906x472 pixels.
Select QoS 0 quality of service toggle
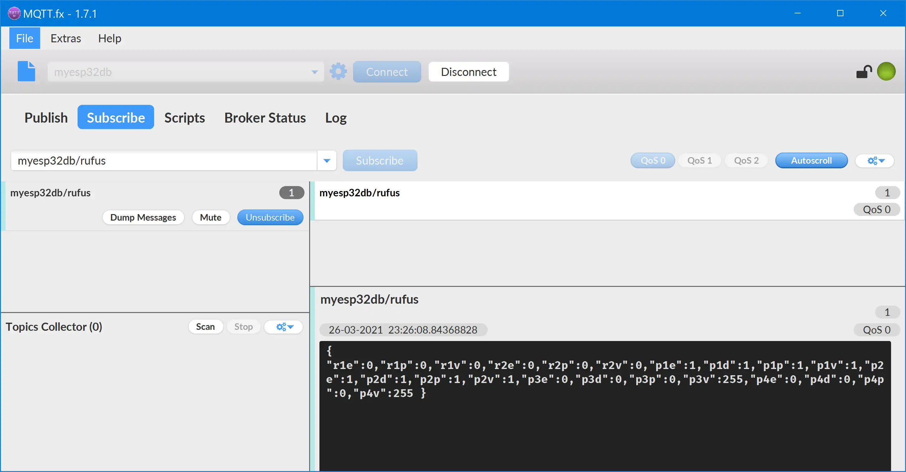coord(653,160)
